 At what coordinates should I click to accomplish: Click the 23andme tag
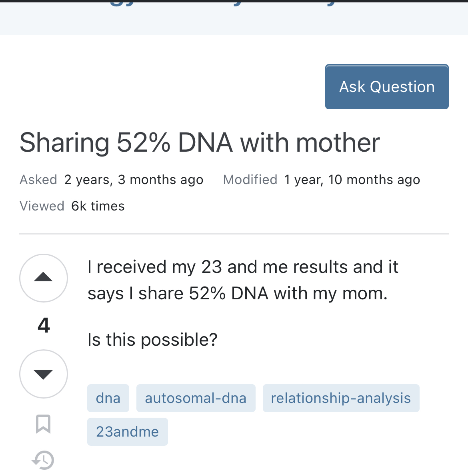click(128, 432)
